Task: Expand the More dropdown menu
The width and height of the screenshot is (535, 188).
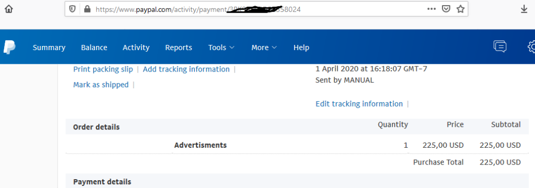Action: 264,48
